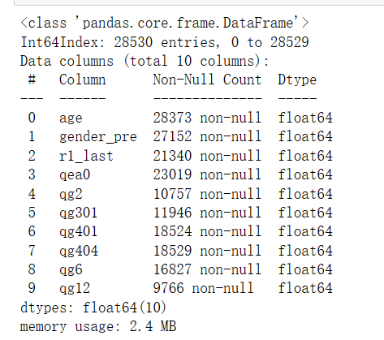Click the qg401 column name

[x=78, y=232]
